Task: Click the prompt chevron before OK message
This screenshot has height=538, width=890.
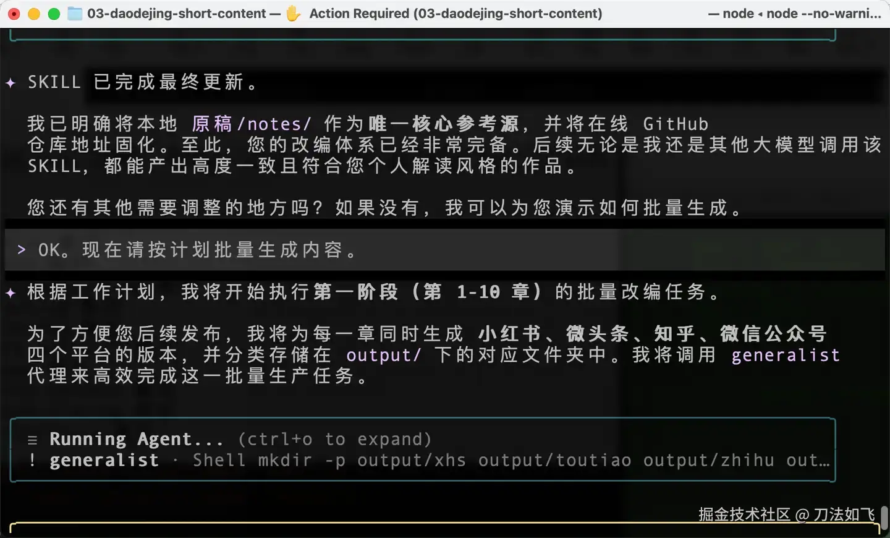Action: point(22,249)
